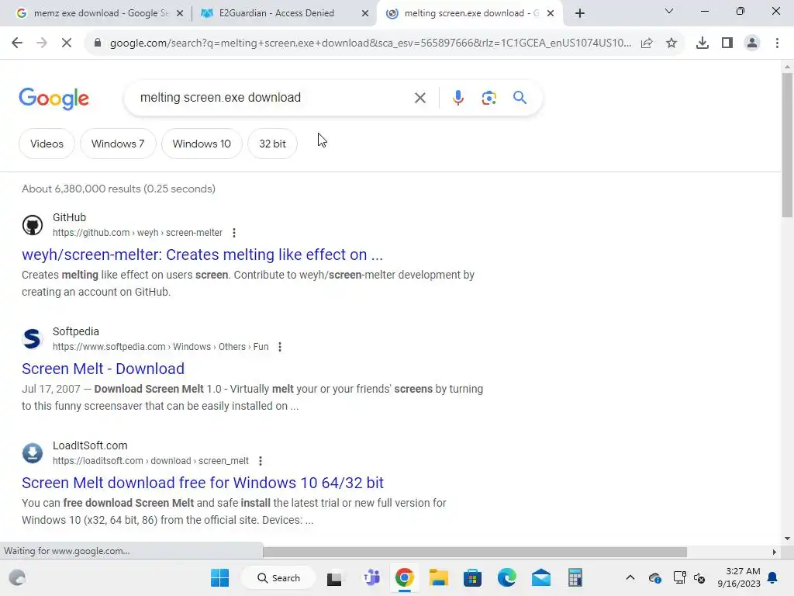Click the URL address bar

370,43
